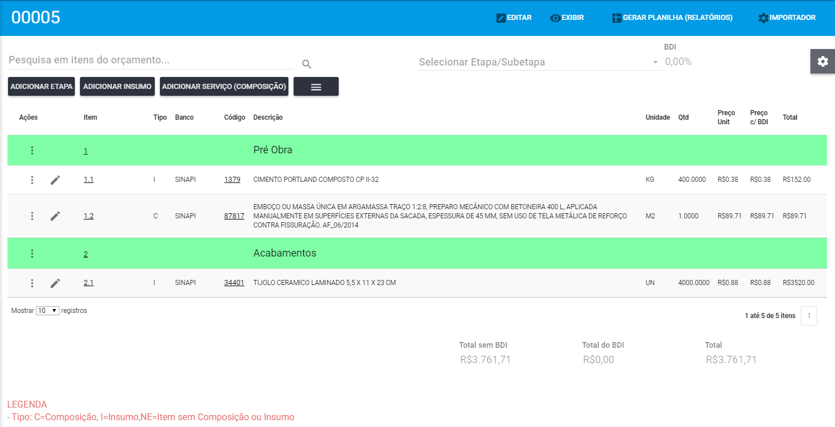The width and height of the screenshot is (835, 427).
Task: Click Total do BDI value R$0,00
Action: point(599,360)
